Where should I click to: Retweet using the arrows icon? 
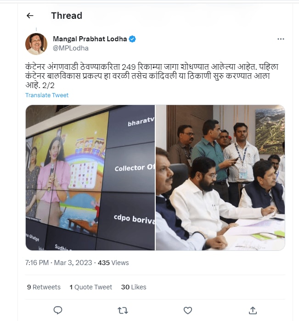pos(123,310)
